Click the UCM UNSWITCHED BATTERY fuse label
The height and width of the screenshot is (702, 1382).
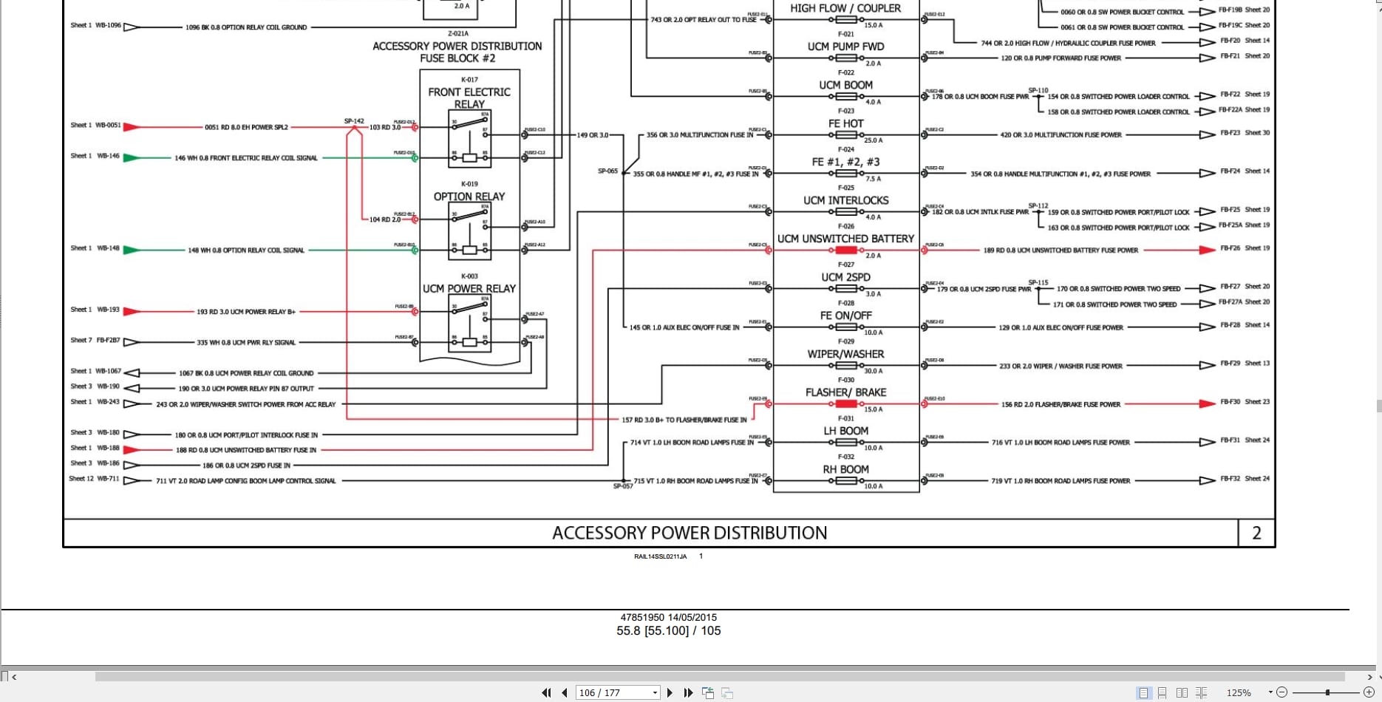click(845, 239)
